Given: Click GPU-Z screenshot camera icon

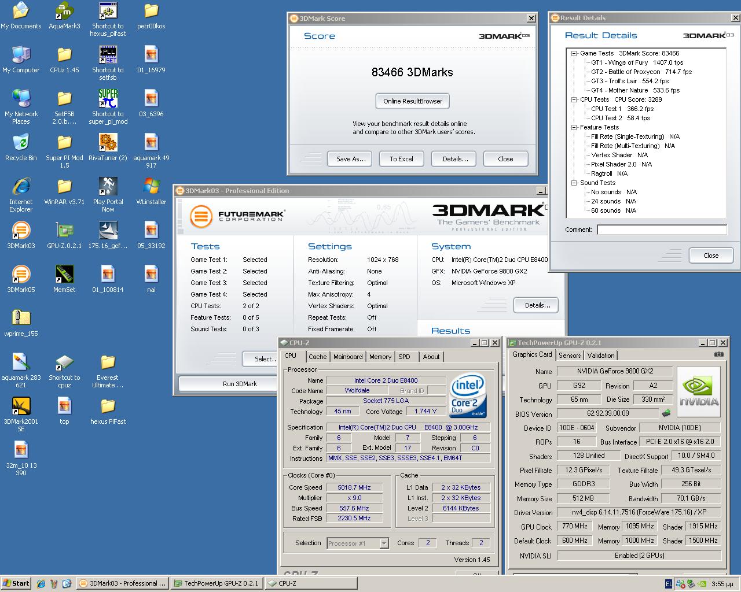Looking at the screenshot, I should point(718,354).
